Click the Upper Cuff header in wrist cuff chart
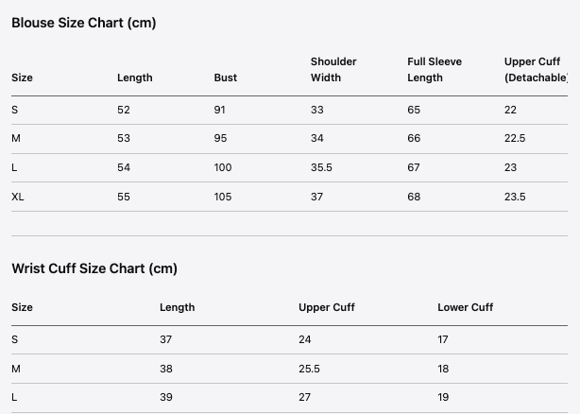Screen dimensions: 580x414 click(x=327, y=307)
